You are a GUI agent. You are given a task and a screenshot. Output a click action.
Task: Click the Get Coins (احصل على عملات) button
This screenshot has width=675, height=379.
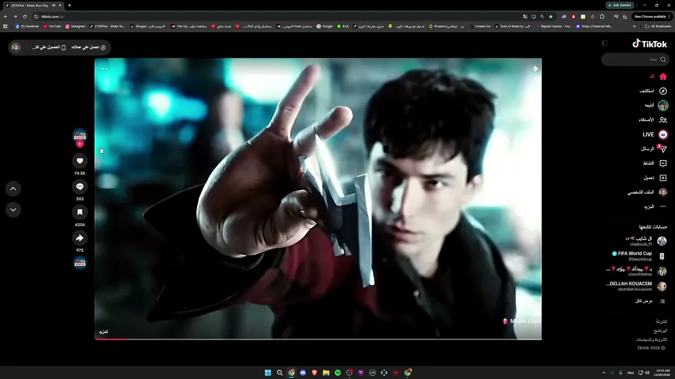(x=89, y=47)
